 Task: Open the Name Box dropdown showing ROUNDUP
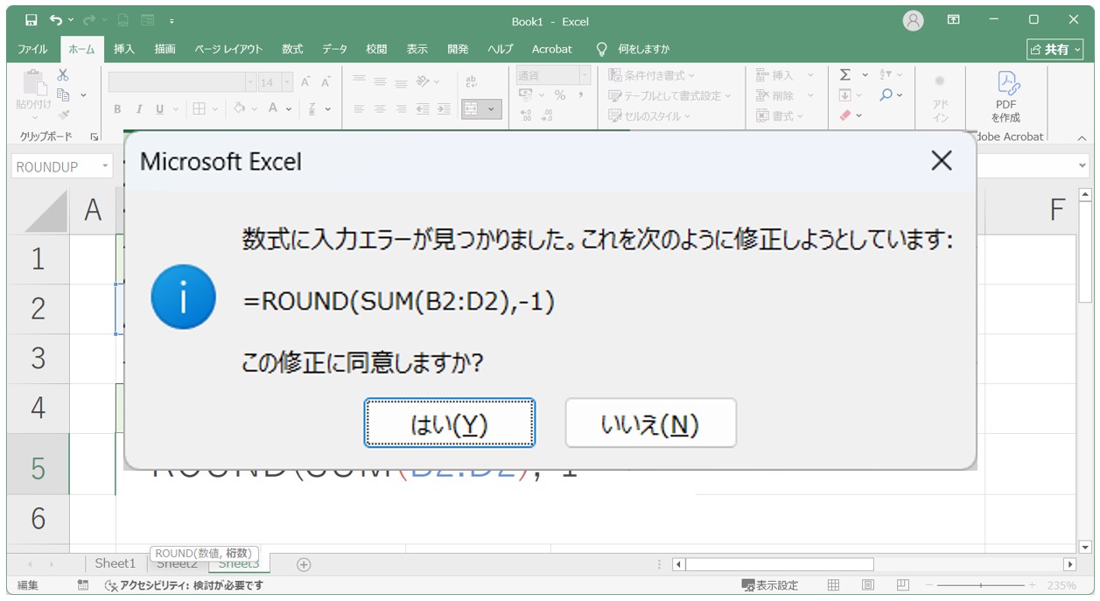point(106,166)
